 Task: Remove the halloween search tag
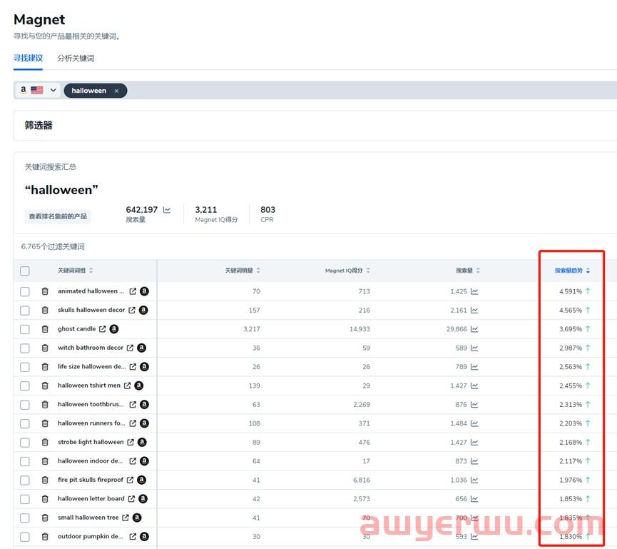click(x=116, y=91)
